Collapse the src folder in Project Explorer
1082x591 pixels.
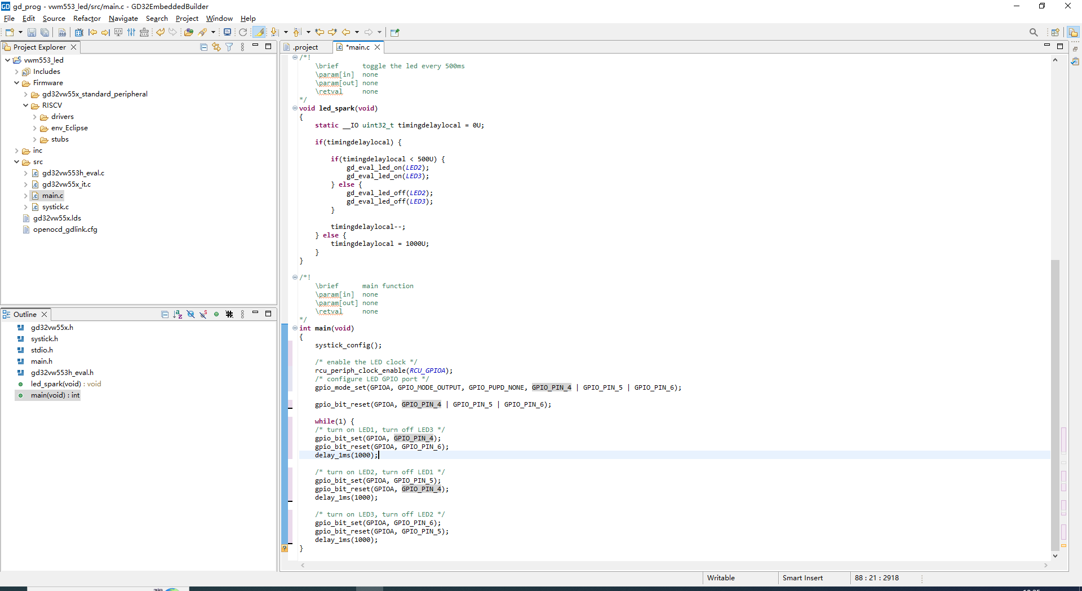[16, 162]
